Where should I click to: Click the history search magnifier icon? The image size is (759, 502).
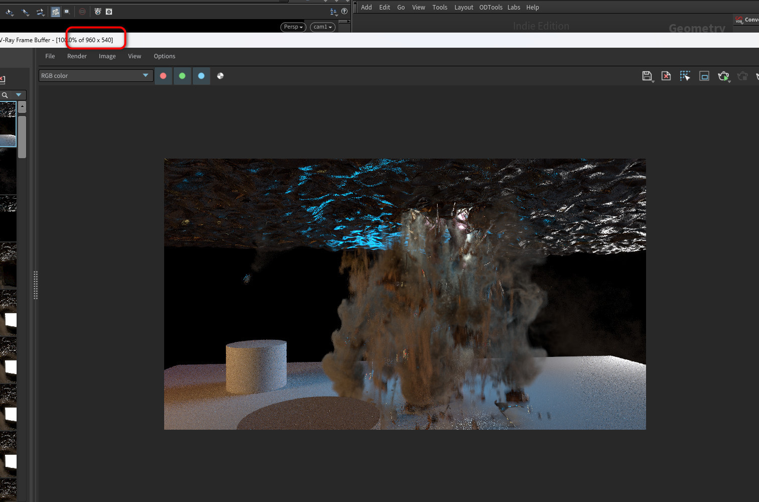pyautogui.click(x=5, y=95)
